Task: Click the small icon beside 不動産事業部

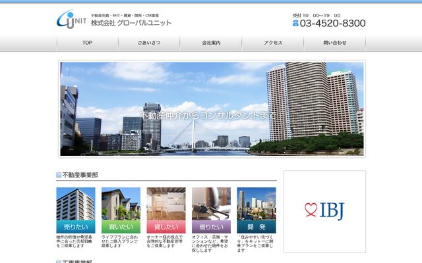Action: pyautogui.click(x=59, y=176)
